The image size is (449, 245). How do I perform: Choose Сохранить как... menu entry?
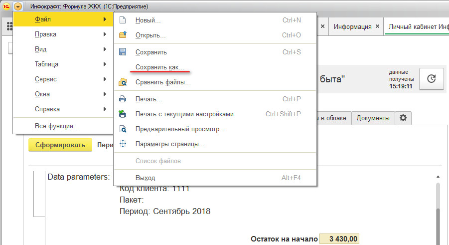coord(215,67)
